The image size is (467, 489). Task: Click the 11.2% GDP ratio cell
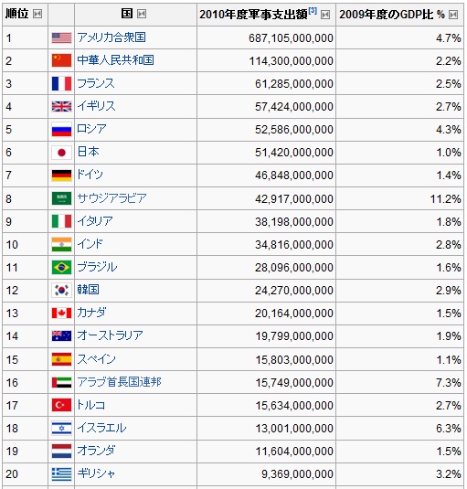399,198
